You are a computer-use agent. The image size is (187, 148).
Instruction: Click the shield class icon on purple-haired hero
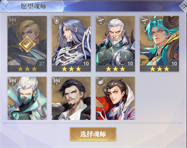pyautogui.click(x=57, y=21)
